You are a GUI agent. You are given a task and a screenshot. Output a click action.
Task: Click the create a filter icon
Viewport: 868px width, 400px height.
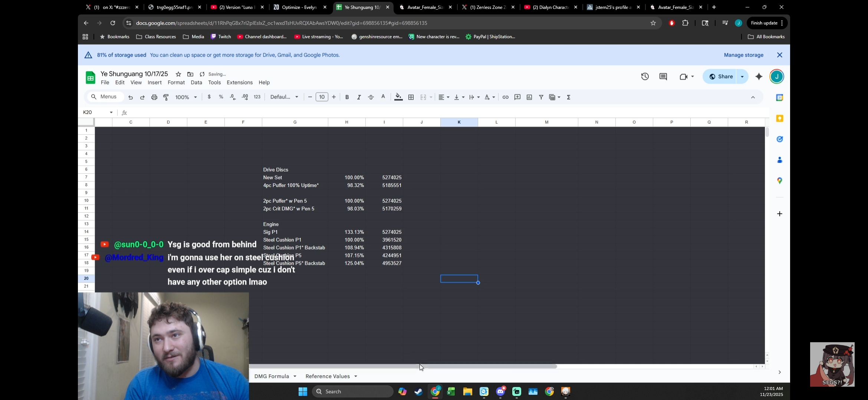pos(541,97)
